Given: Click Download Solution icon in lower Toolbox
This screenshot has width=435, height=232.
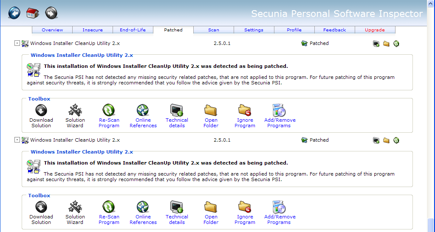Looking at the screenshot, I should point(41,207).
